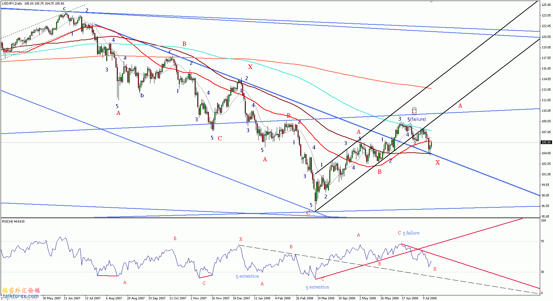Click the 125.05 price axis value
This screenshot has width=553, height=301.
546,5
